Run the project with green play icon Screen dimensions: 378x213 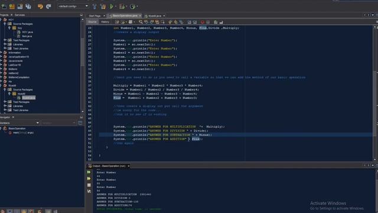[x=111, y=7]
